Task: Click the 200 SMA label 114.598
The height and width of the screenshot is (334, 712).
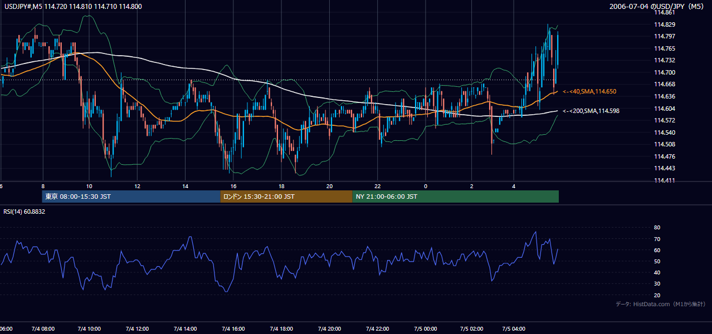Action: point(591,111)
